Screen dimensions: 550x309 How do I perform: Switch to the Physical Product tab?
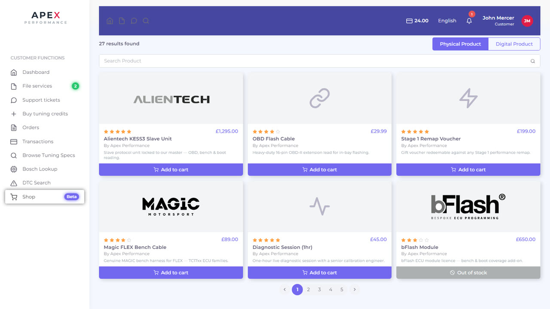click(460, 44)
